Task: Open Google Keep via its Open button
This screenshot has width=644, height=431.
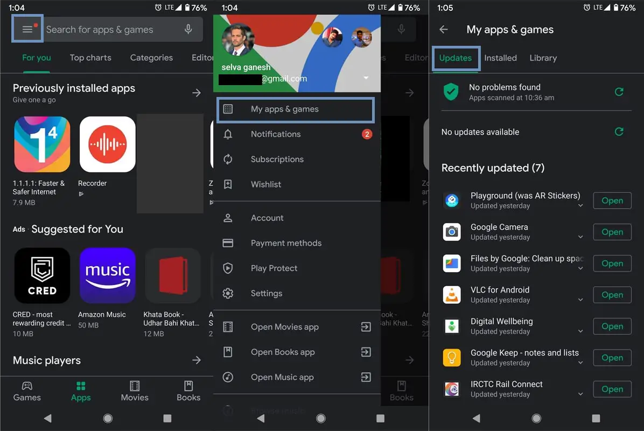Action: click(x=612, y=358)
